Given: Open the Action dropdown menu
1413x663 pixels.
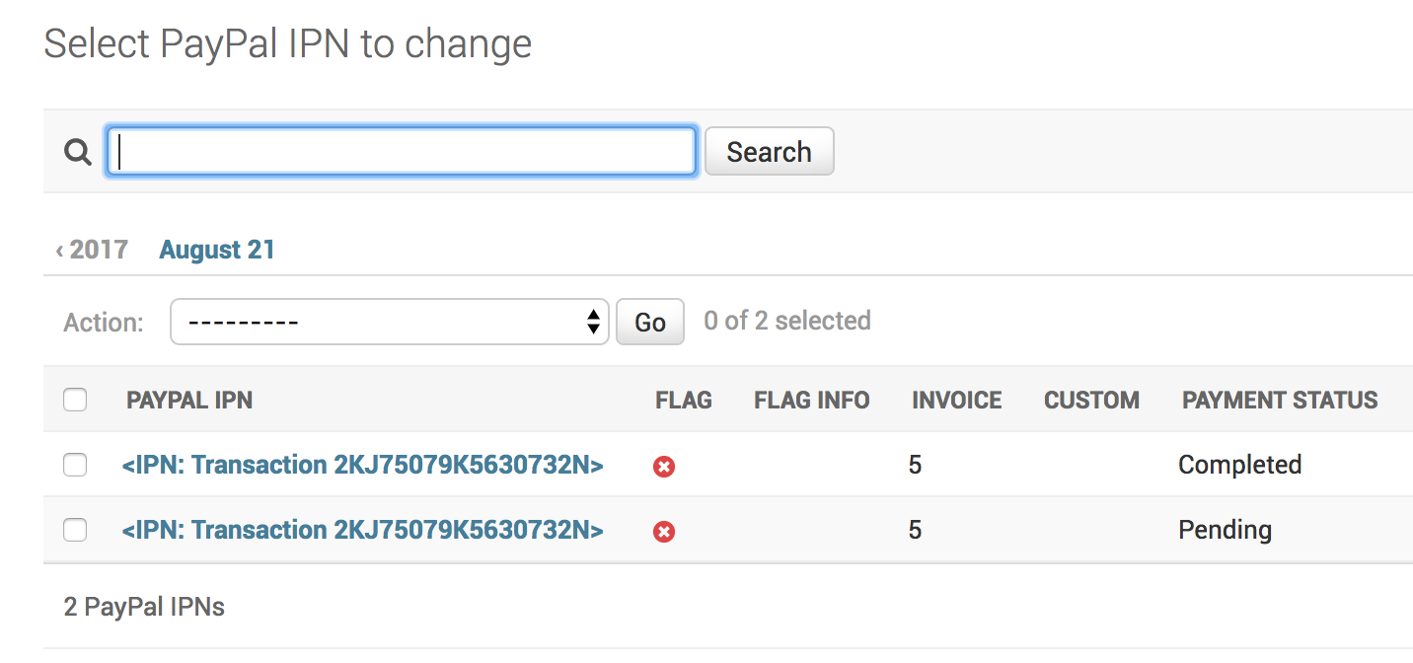Looking at the screenshot, I should click(x=390, y=322).
